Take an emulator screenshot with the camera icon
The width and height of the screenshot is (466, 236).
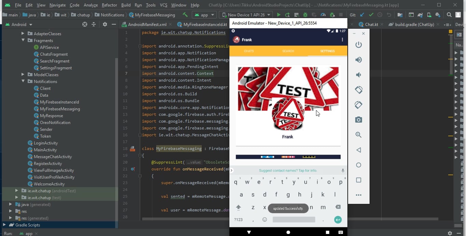358,120
